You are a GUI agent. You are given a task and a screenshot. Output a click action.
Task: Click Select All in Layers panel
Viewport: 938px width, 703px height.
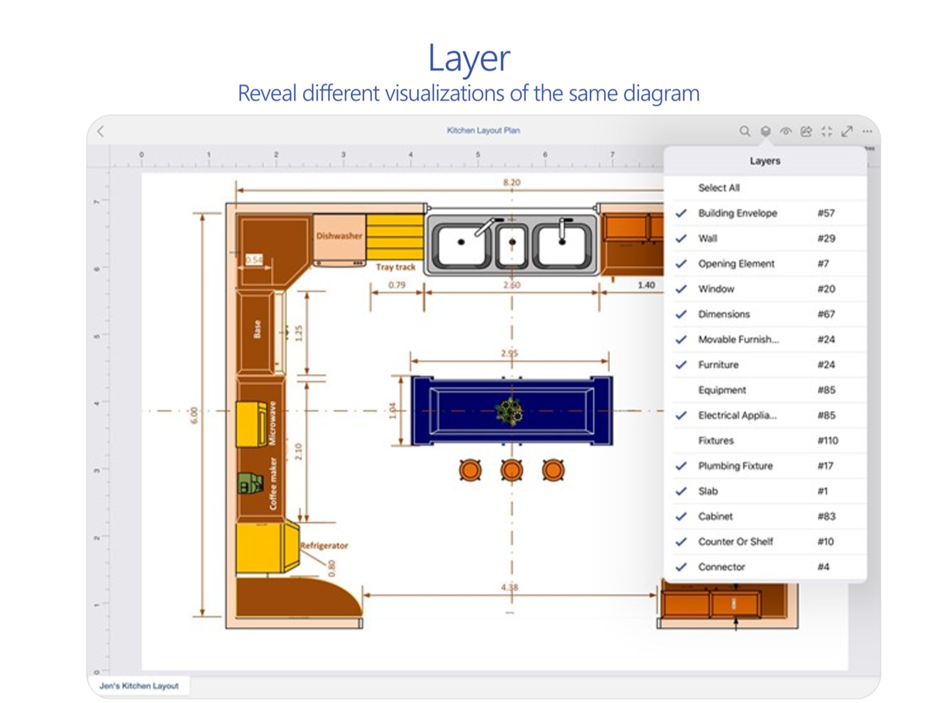719,188
